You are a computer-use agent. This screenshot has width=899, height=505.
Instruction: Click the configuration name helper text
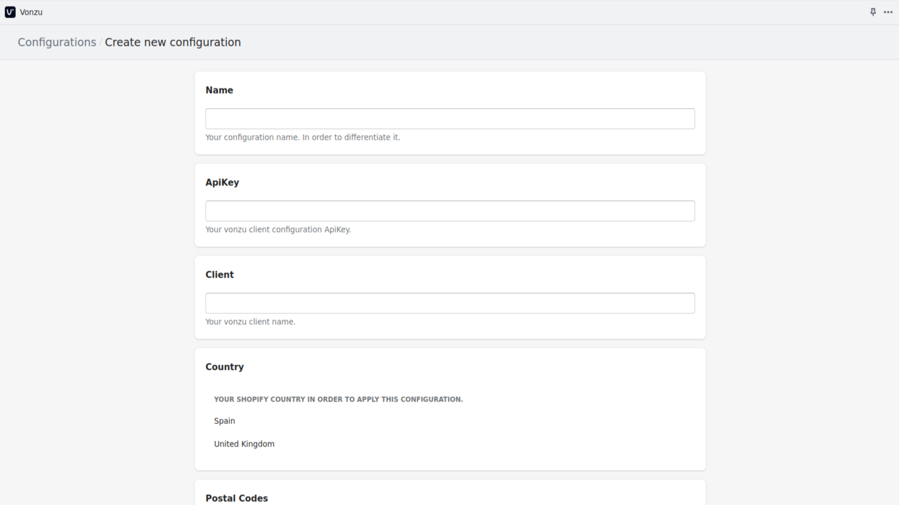click(303, 137)
